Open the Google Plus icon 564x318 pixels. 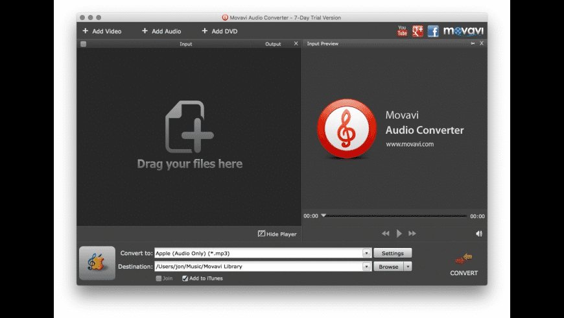(x=417, y=31)
